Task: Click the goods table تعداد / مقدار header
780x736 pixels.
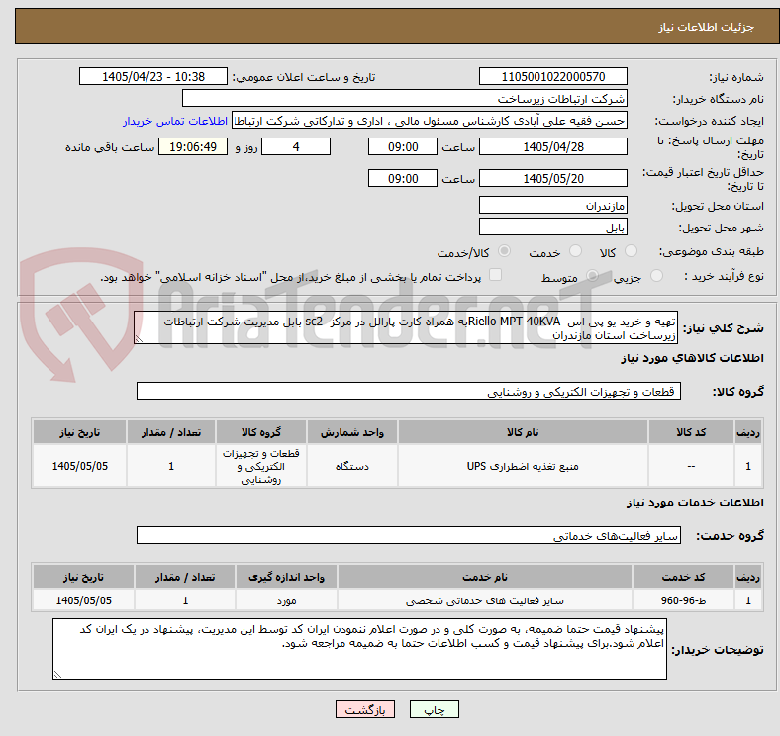Action: coord(171,432)
